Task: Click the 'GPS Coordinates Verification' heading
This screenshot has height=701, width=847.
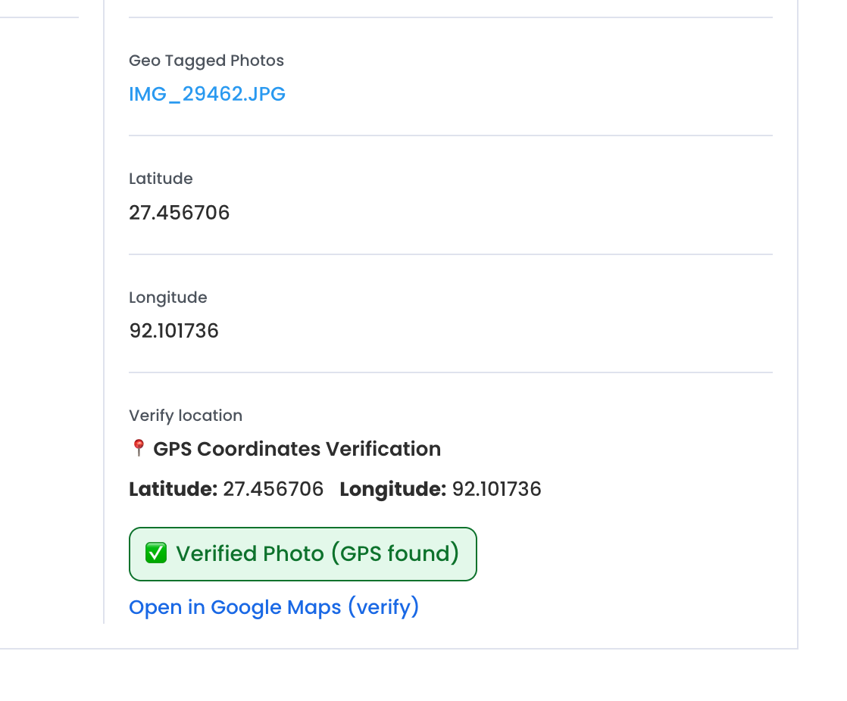Action: pos(297,449)
